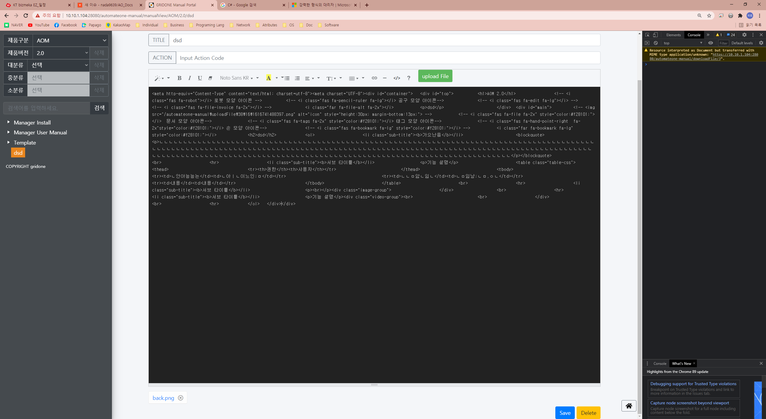Toggle the element inspector selector tool

pos(647,35)
